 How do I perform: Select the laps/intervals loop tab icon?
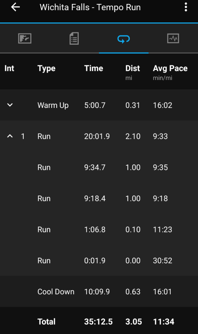click(124, 39)
